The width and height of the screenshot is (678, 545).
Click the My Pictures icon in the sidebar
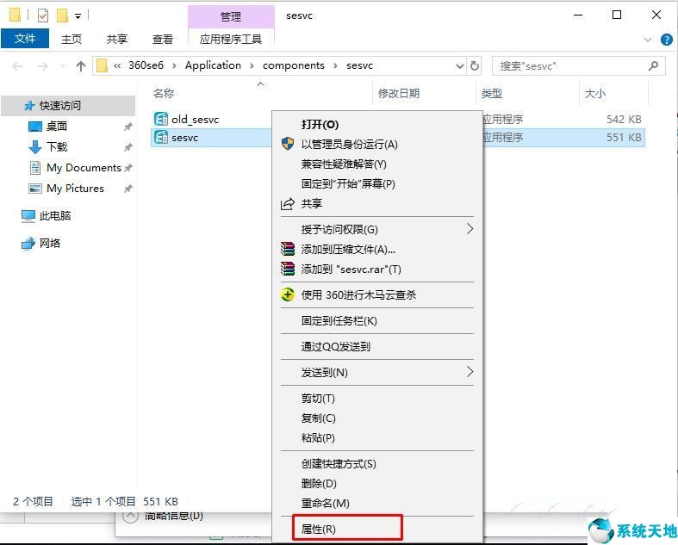35,189
